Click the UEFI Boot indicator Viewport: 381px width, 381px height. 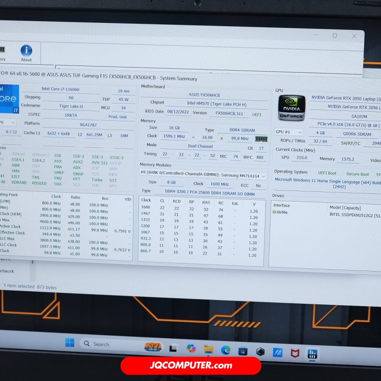[327, 173]
